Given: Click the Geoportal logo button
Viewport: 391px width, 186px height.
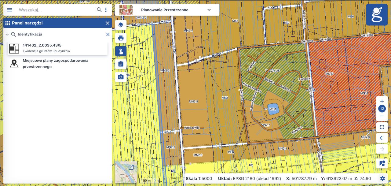Looking at the screenshot, I should point(377,15).
